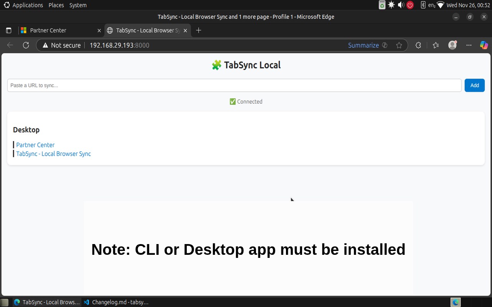Open the brightness indicator in the tray
The image size is (492, 307).
[x=391, y=5]
